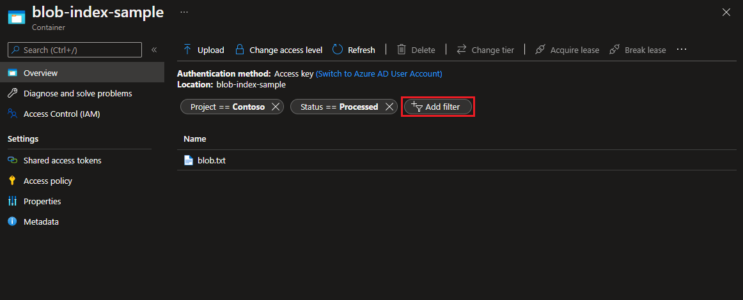The image size is (743, 300).
Task: Click blob.txt file icon
Action: tap(189, 160)
